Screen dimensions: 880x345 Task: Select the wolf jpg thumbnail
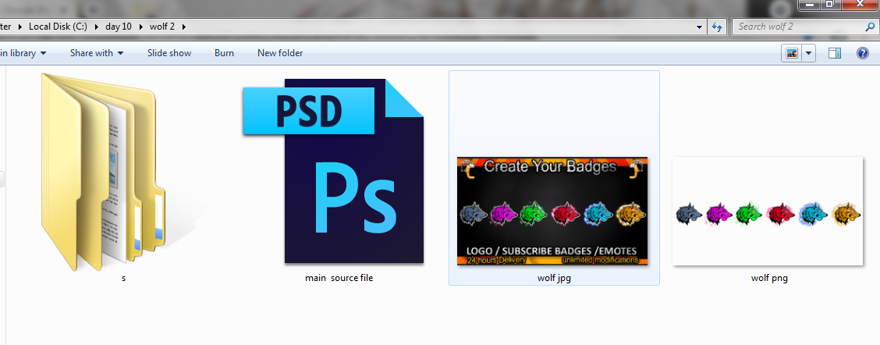coord(552,212)
